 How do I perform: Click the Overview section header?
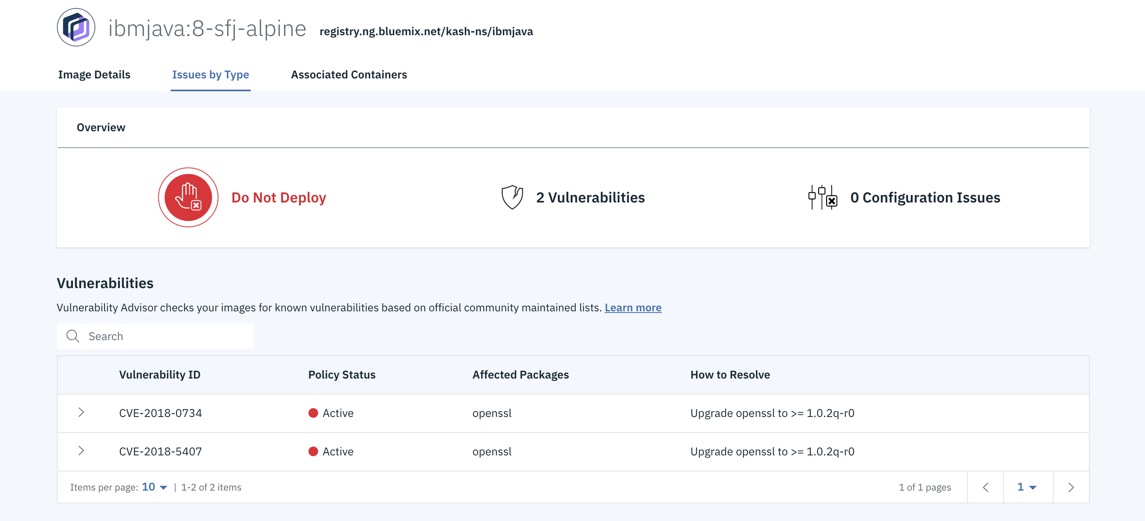101,127
